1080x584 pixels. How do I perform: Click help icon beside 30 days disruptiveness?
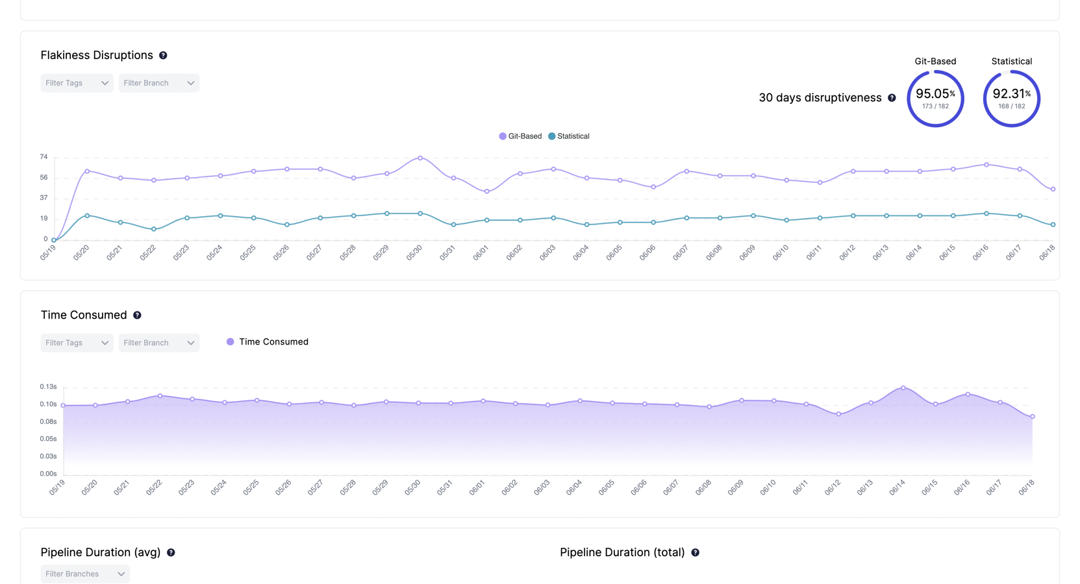pos(892,98)
